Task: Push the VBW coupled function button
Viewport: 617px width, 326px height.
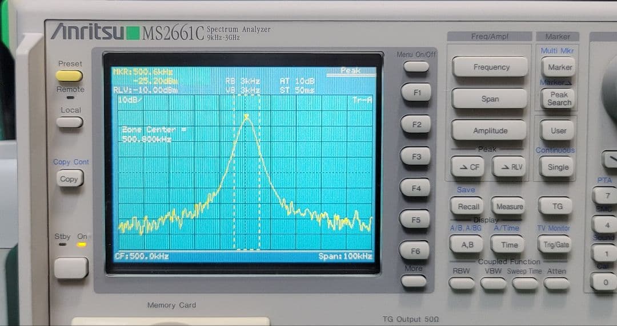Action: (x=493, y=284)
